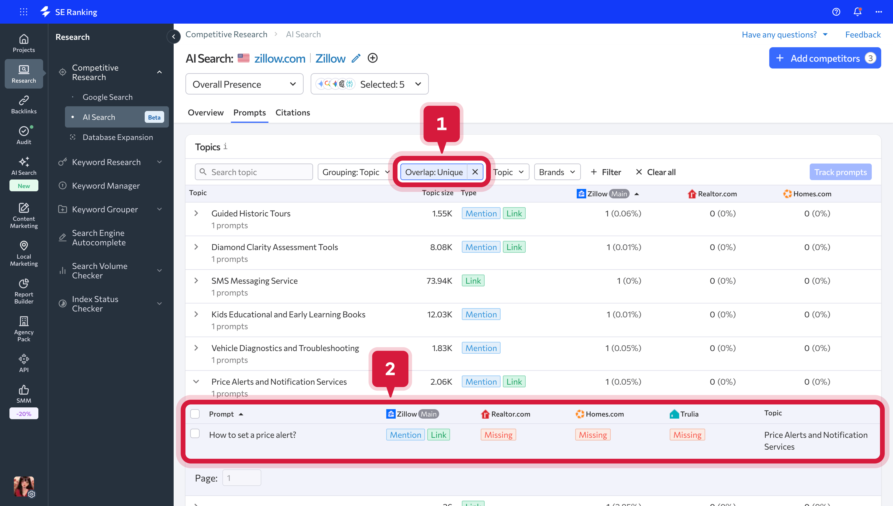
Task: Open the Feedback link
Action: (x=863, y=35)
